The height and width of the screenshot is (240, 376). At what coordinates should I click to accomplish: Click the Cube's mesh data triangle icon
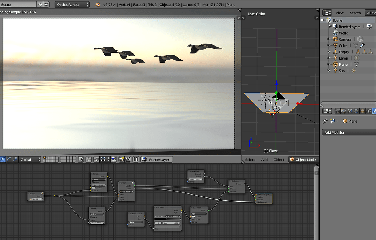pyautogui.click(x=356, y=45)
